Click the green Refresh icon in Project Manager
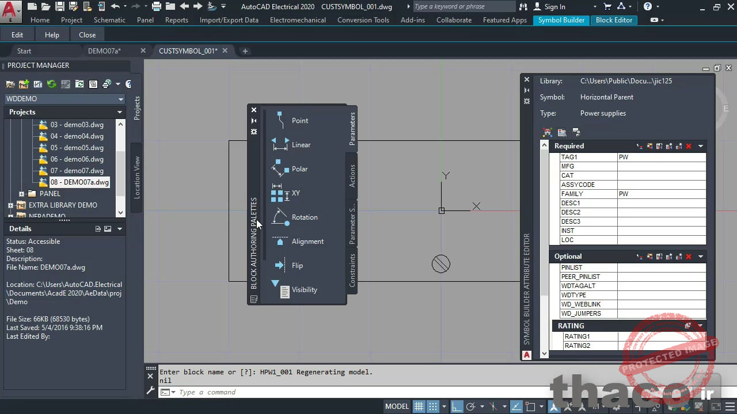The image size is (737, 414). pos(52,84)
